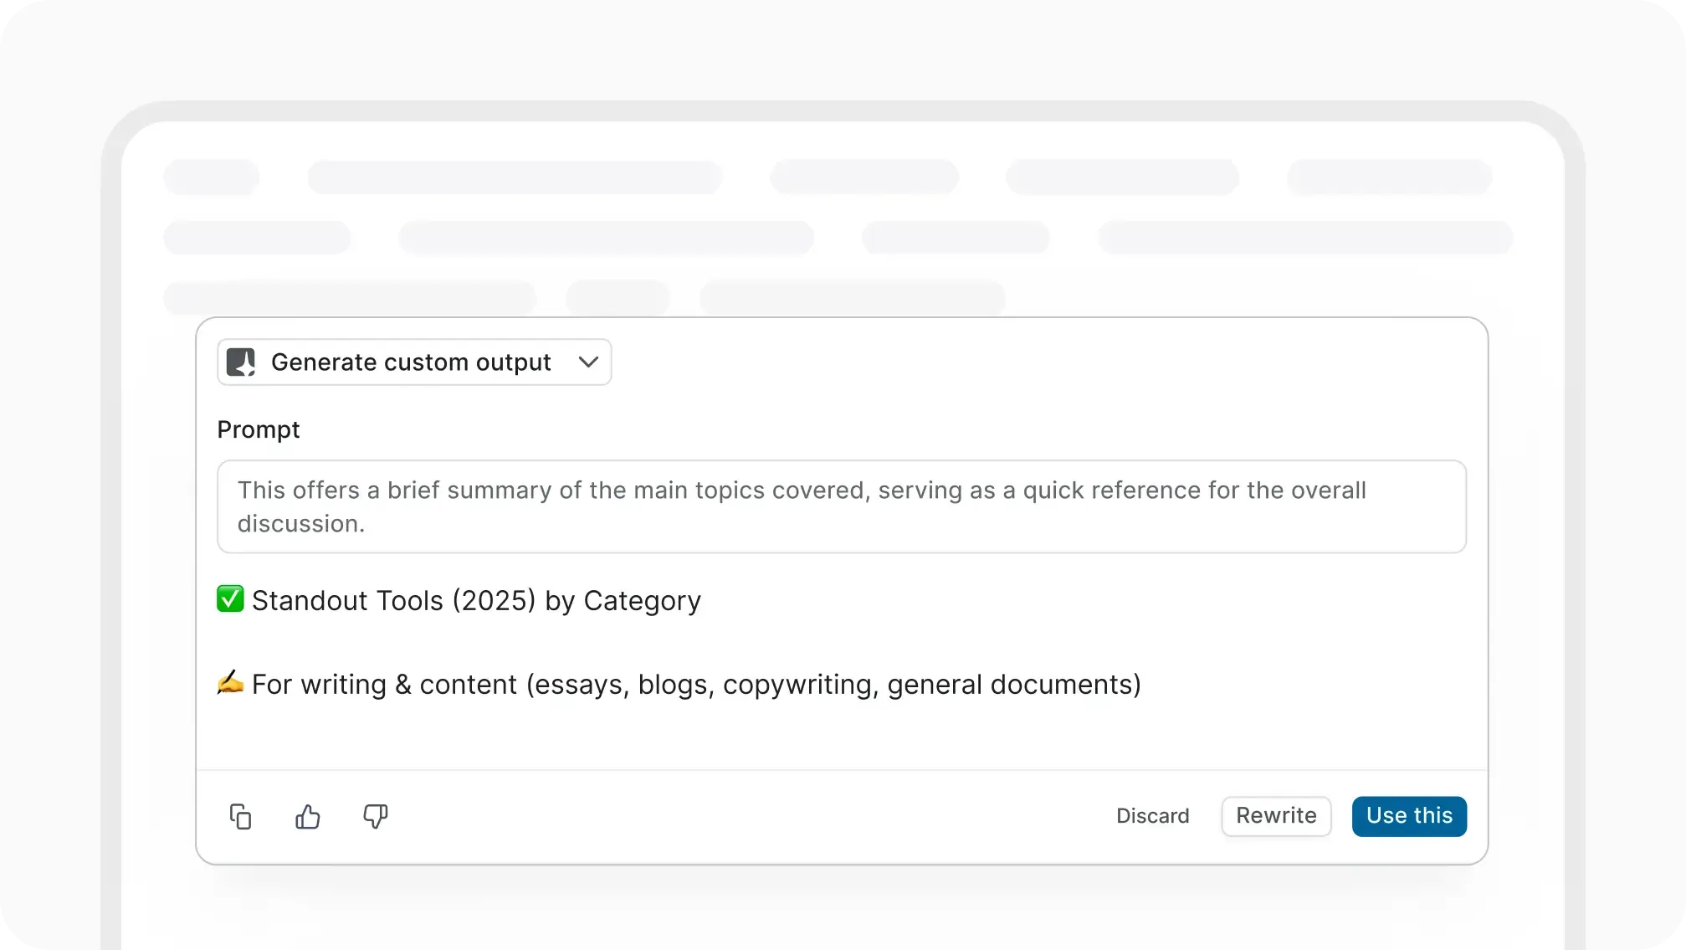Click the For writing & content line
Image resolution: width=1686 pixels, height=950 pixels.
click(696, 685)
